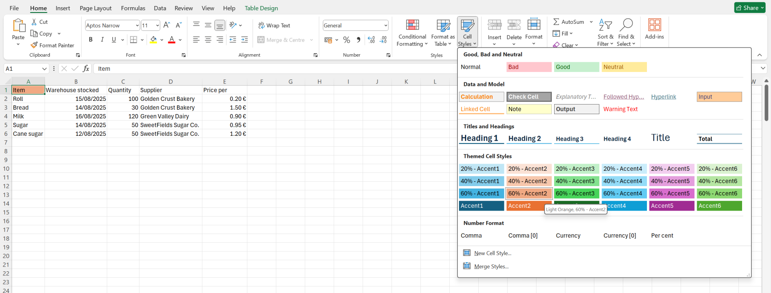771x293 pixels.
Task: Click the Decrease Indent icon
Action: [x=233, y=39]
